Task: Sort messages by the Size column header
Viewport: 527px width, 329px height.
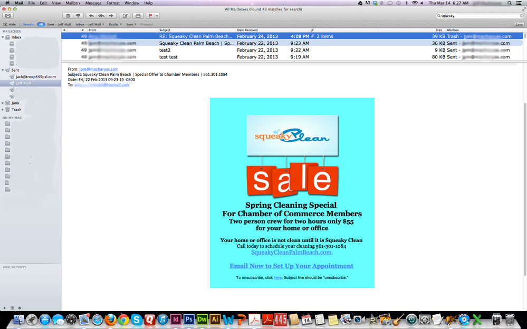Action: pos(438,30)
